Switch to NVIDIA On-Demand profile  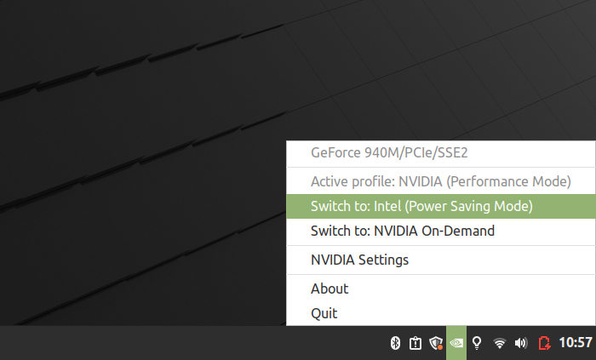(440, 231)
